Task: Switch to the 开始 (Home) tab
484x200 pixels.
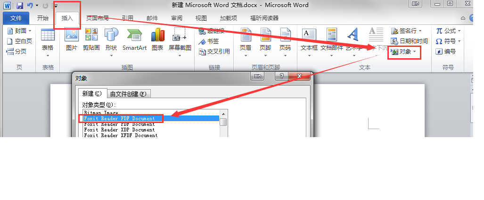Action: click(42, 18)
